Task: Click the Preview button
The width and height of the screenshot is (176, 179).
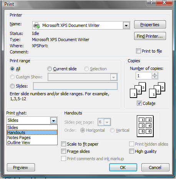Action: (21, 167)
